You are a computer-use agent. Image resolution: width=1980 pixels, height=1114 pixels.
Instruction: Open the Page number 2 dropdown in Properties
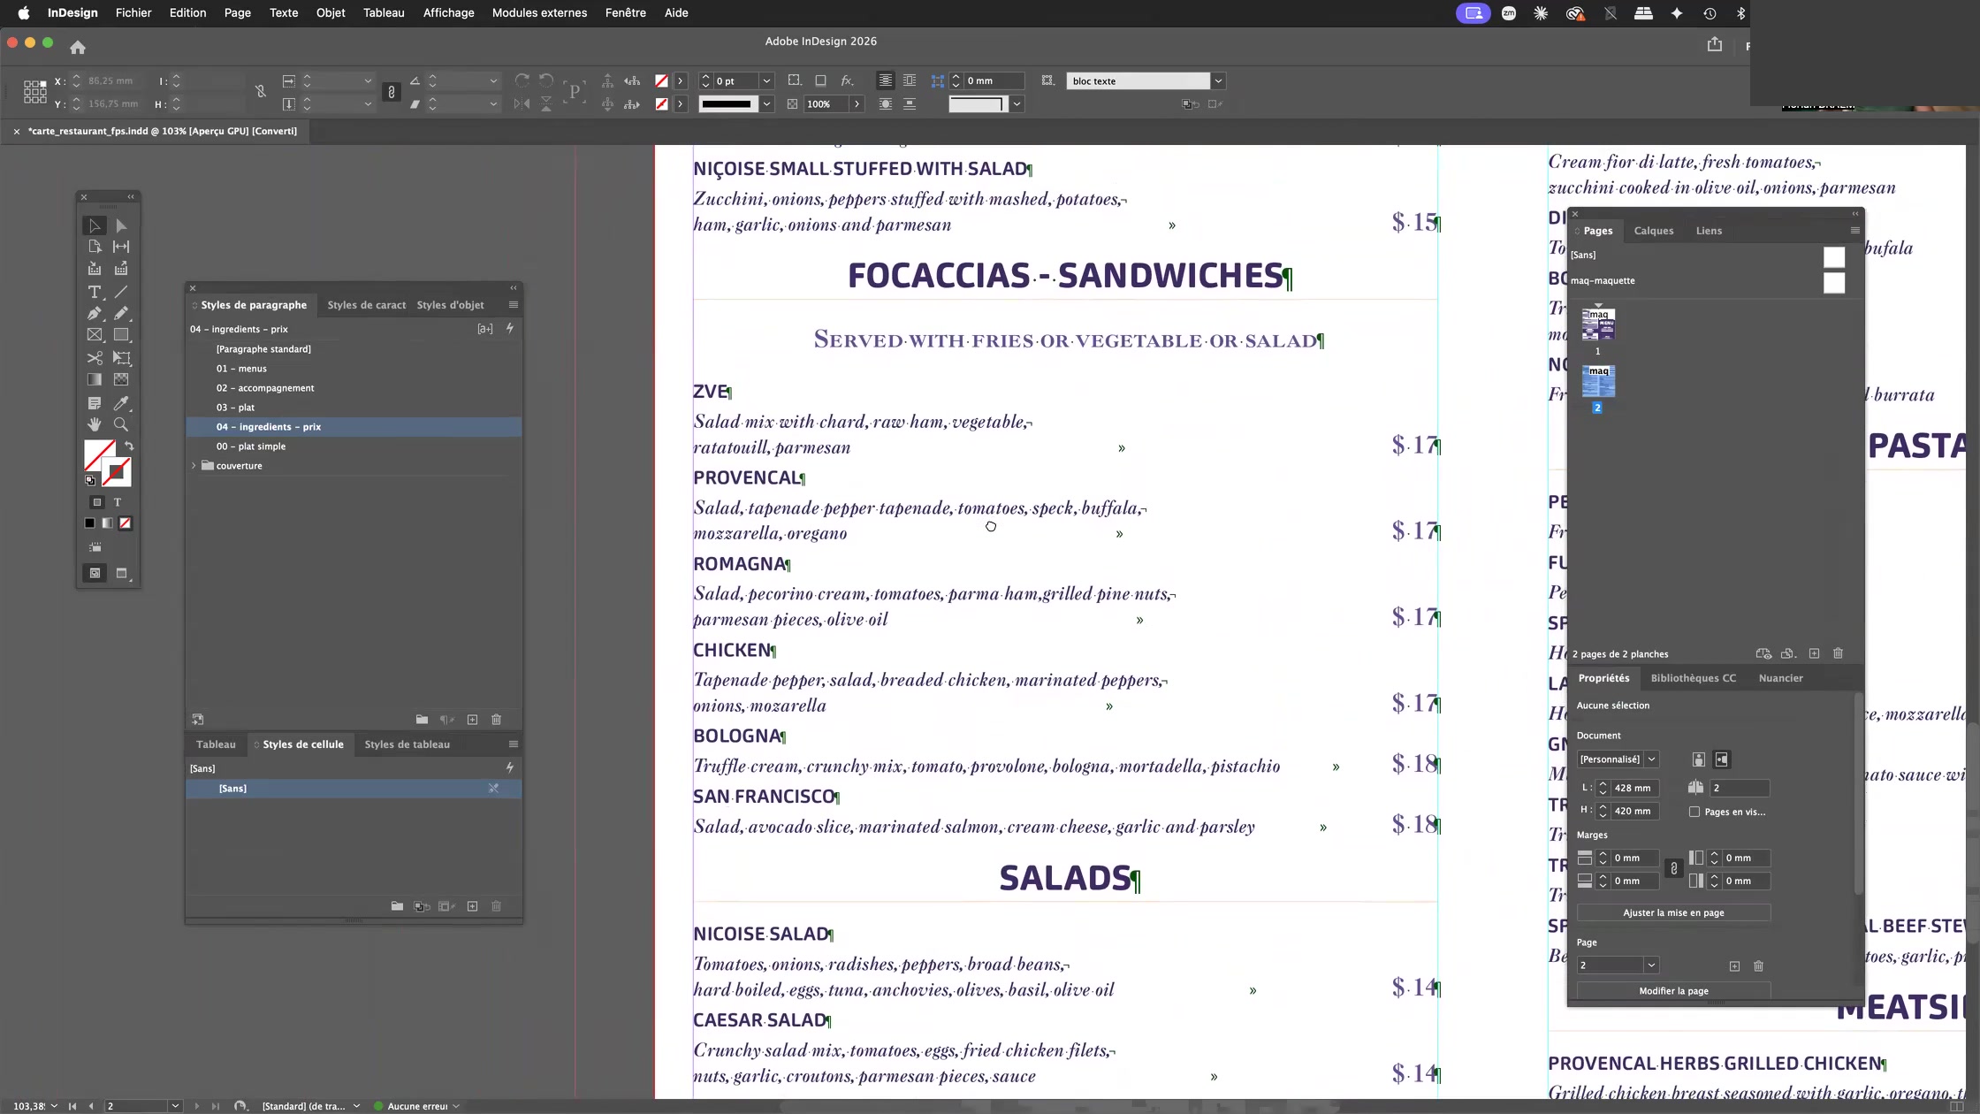click(x=1651, y=965)
